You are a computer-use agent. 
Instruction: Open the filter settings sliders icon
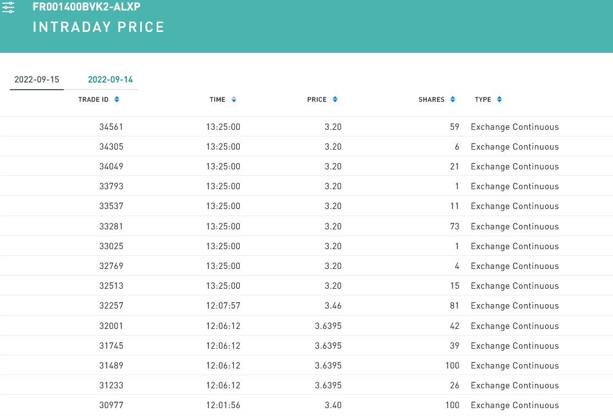[x=8, y=7]
